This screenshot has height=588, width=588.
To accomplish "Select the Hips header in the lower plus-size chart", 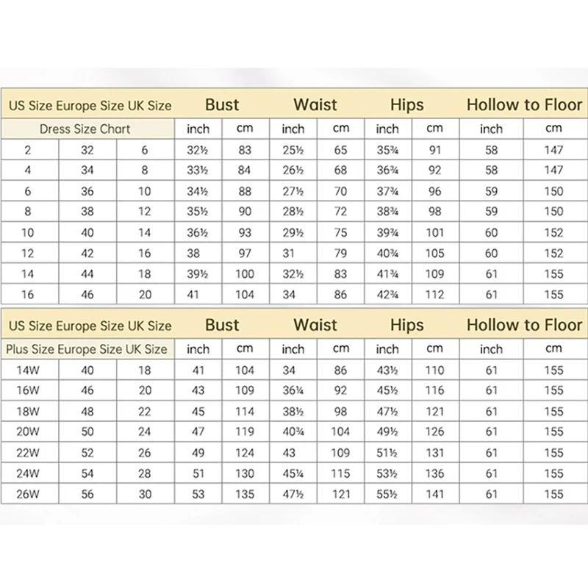I will 407,326.
